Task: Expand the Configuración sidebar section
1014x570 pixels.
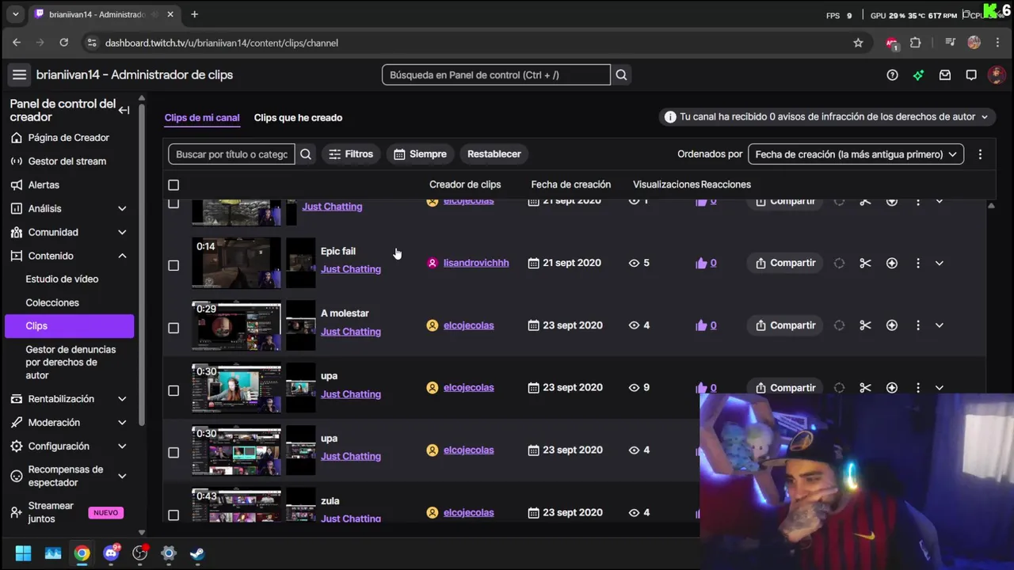Action: point(122,446)
